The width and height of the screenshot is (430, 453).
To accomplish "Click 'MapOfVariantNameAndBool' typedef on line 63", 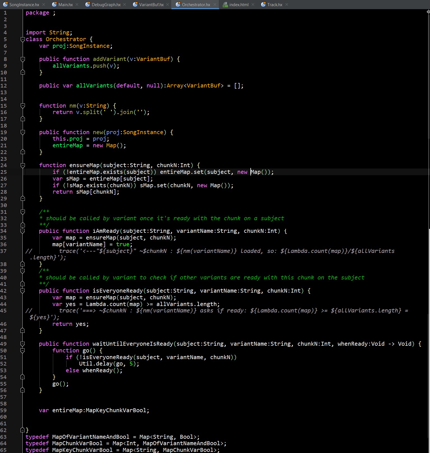I will pos(91,437).
